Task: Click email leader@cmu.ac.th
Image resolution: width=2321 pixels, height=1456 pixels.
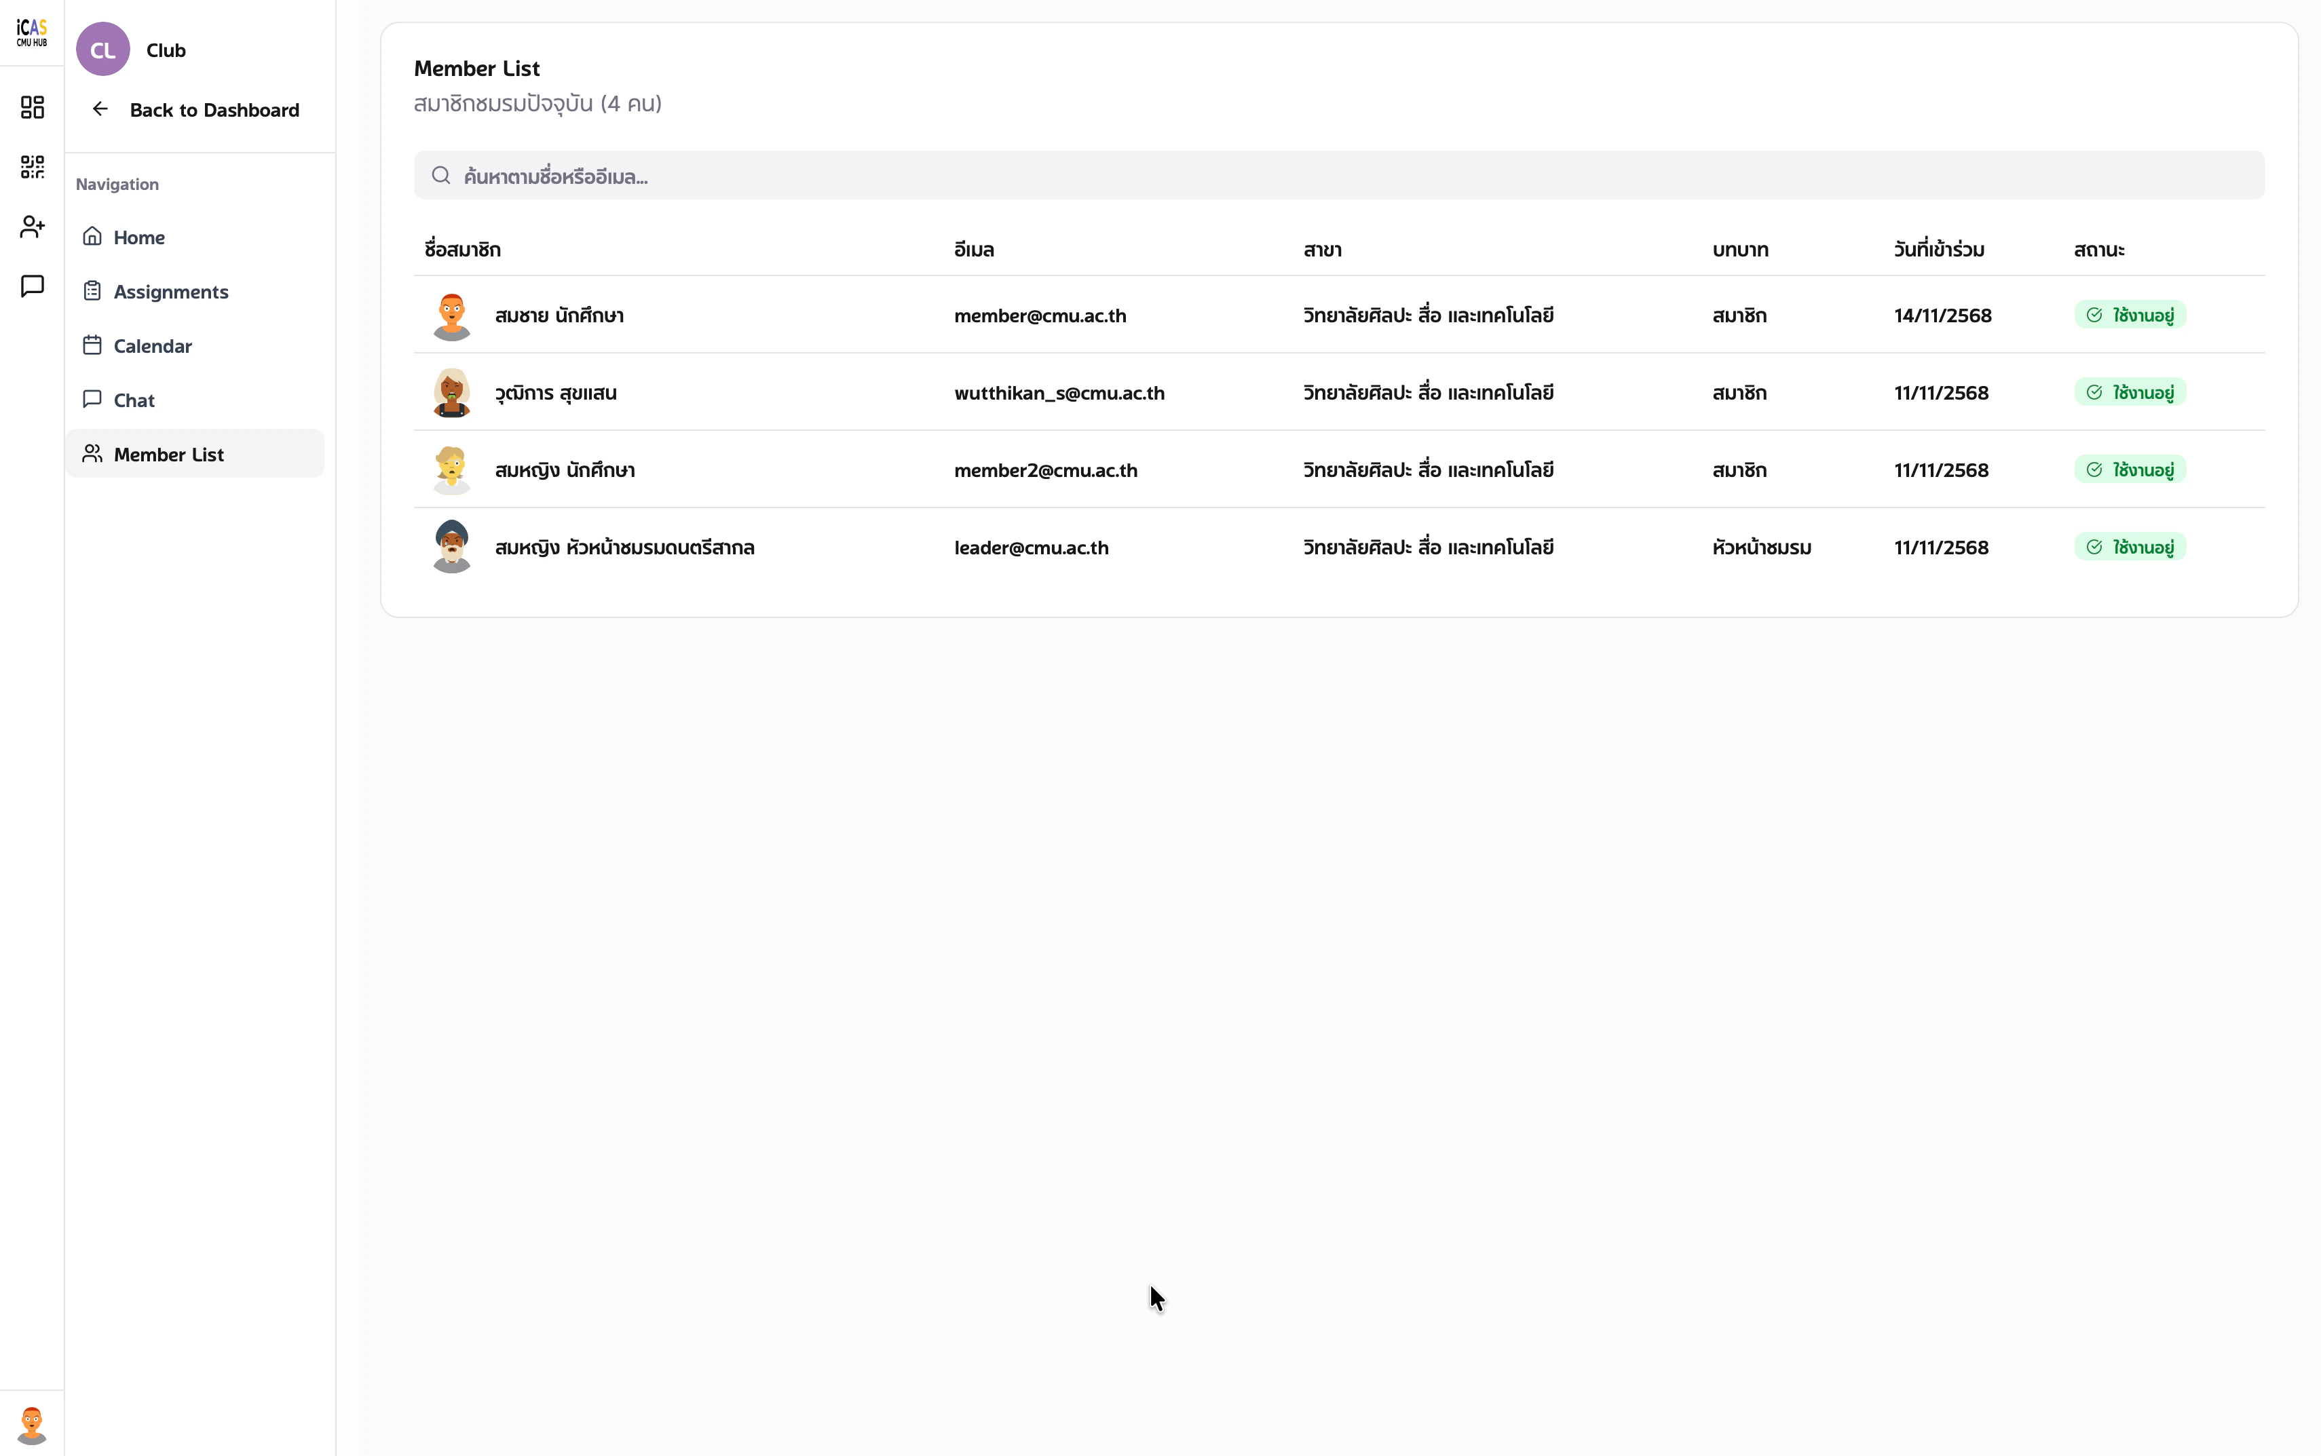Action: tap(1030, 547)
